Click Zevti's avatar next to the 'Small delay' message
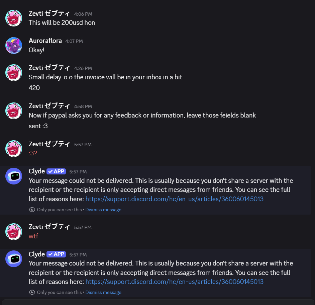The height and width of the screenshot is (305, 315). coord(14,73)
